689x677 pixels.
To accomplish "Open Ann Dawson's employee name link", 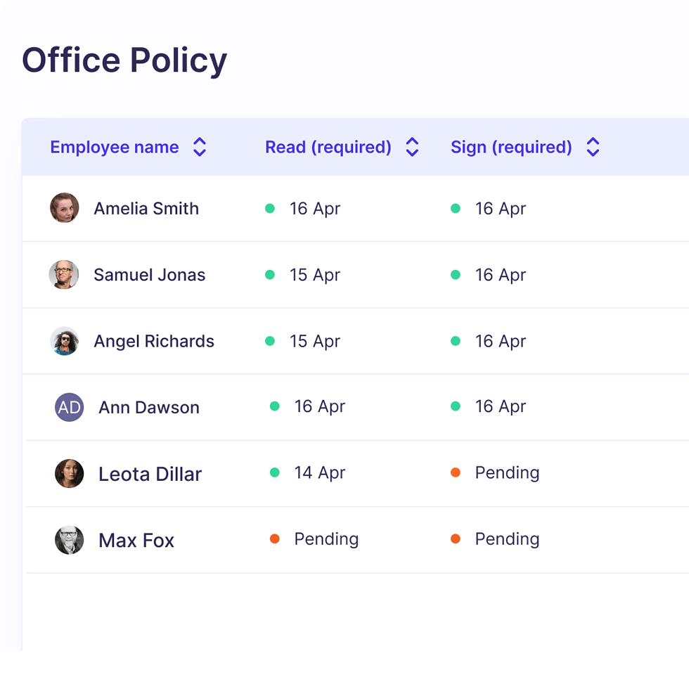I will [x=149, y=408].
